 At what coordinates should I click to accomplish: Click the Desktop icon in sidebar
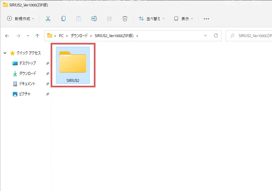coord(15,63)
